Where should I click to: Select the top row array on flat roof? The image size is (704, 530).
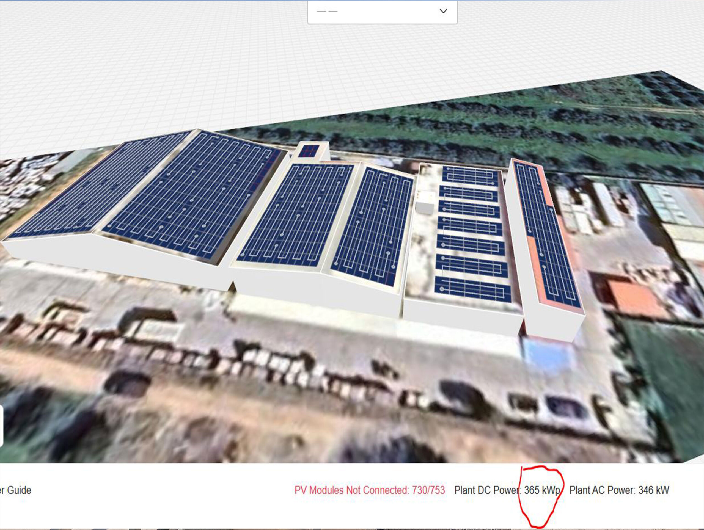coord(470,176)
